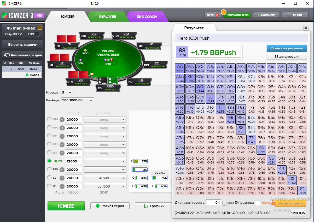This screenshot has width=314, height=222.
Task: Click the dealer button chip on table
Action: (92, 74)
